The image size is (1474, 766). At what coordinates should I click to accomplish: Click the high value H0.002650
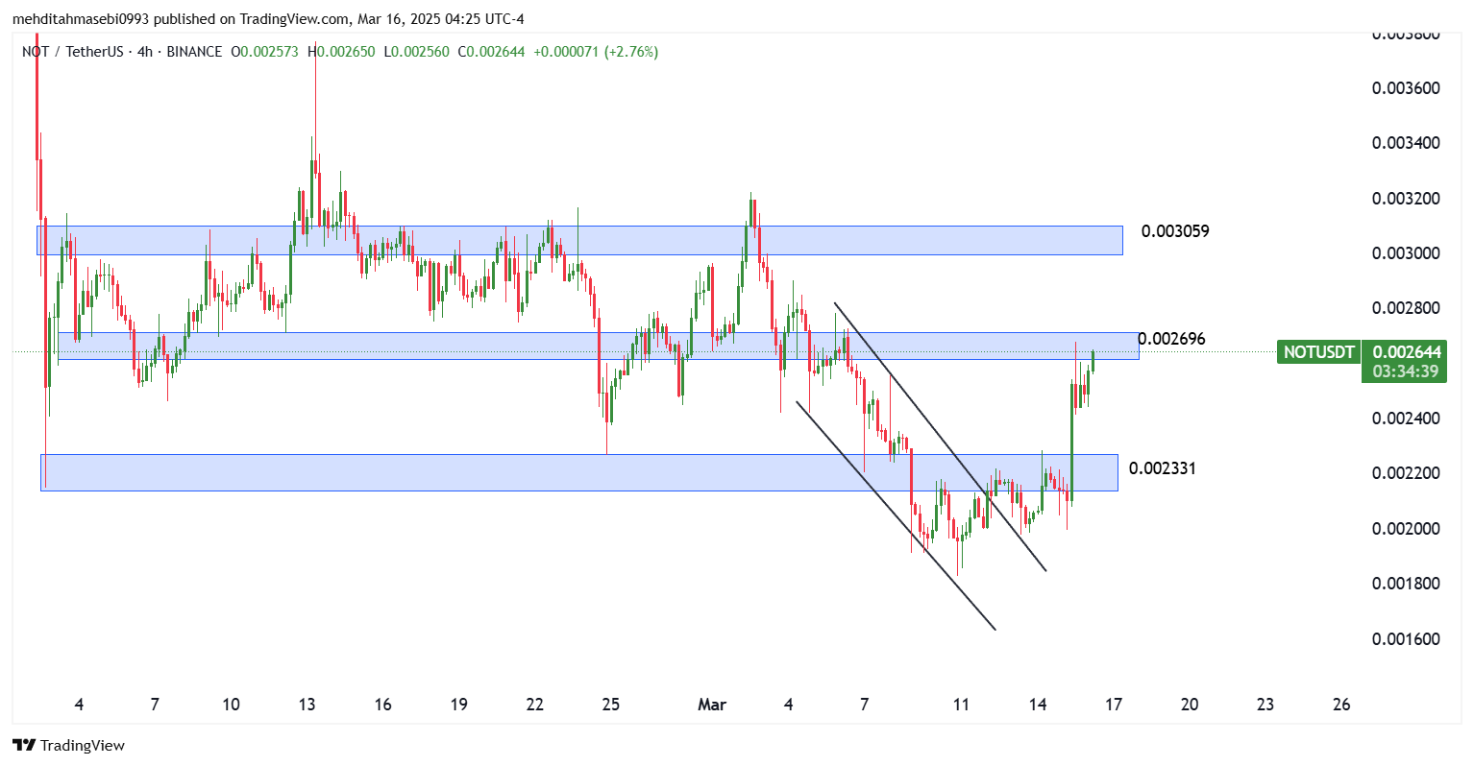pos(342,52)
